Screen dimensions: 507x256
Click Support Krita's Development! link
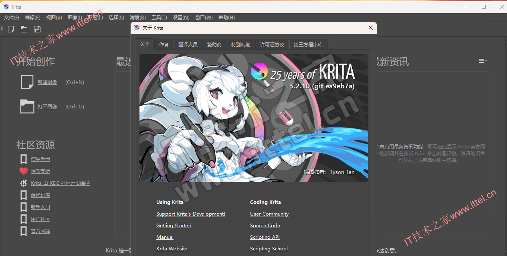pos(191,214)
